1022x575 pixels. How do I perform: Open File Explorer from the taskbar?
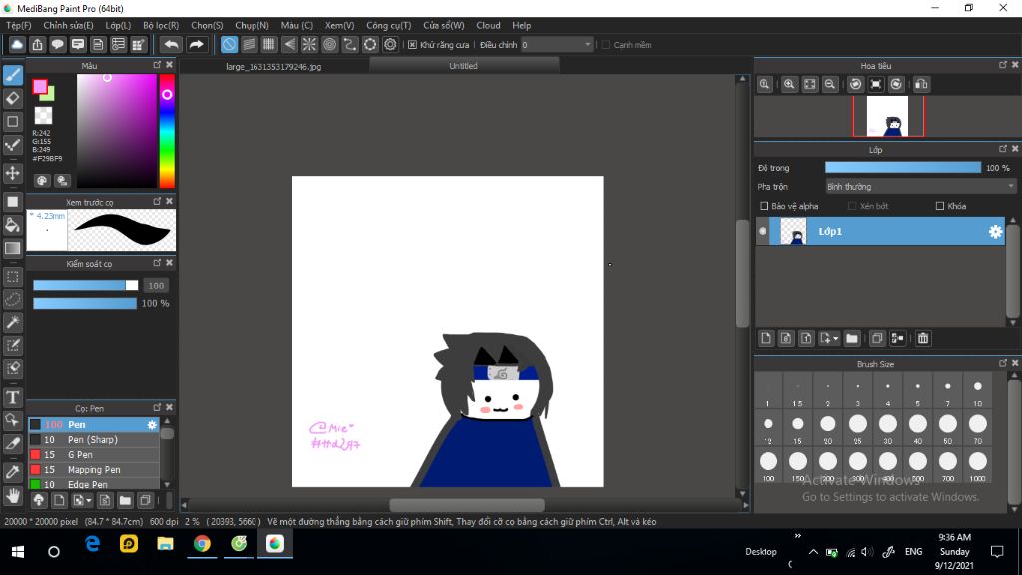(x=165, y=544)
